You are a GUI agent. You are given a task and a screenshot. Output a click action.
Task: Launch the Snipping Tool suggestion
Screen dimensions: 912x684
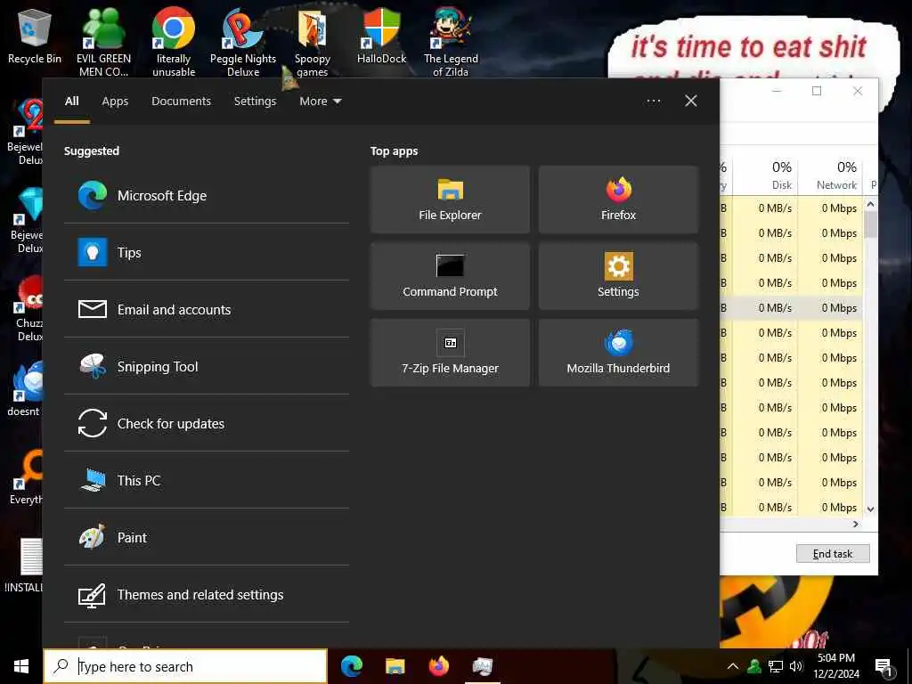click(x=207, y=366)
